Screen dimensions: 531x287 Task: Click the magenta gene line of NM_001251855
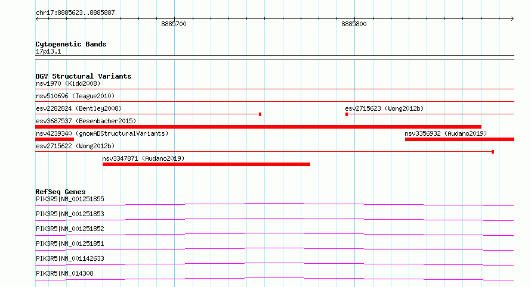tap(274, 204)
